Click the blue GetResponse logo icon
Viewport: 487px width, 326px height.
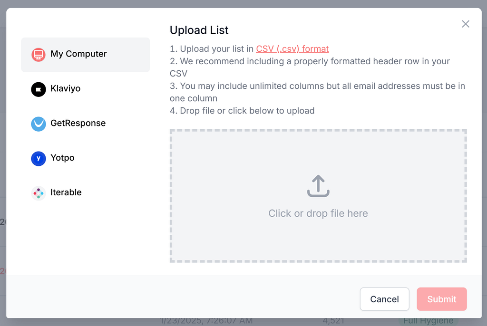click(x=39, y=124)
